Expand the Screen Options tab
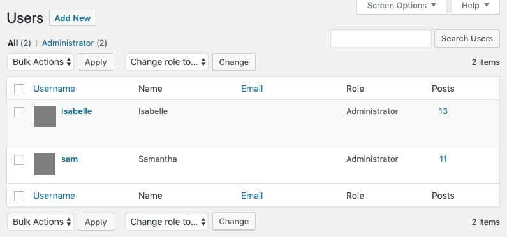The image size is (507, 237). 402,6
